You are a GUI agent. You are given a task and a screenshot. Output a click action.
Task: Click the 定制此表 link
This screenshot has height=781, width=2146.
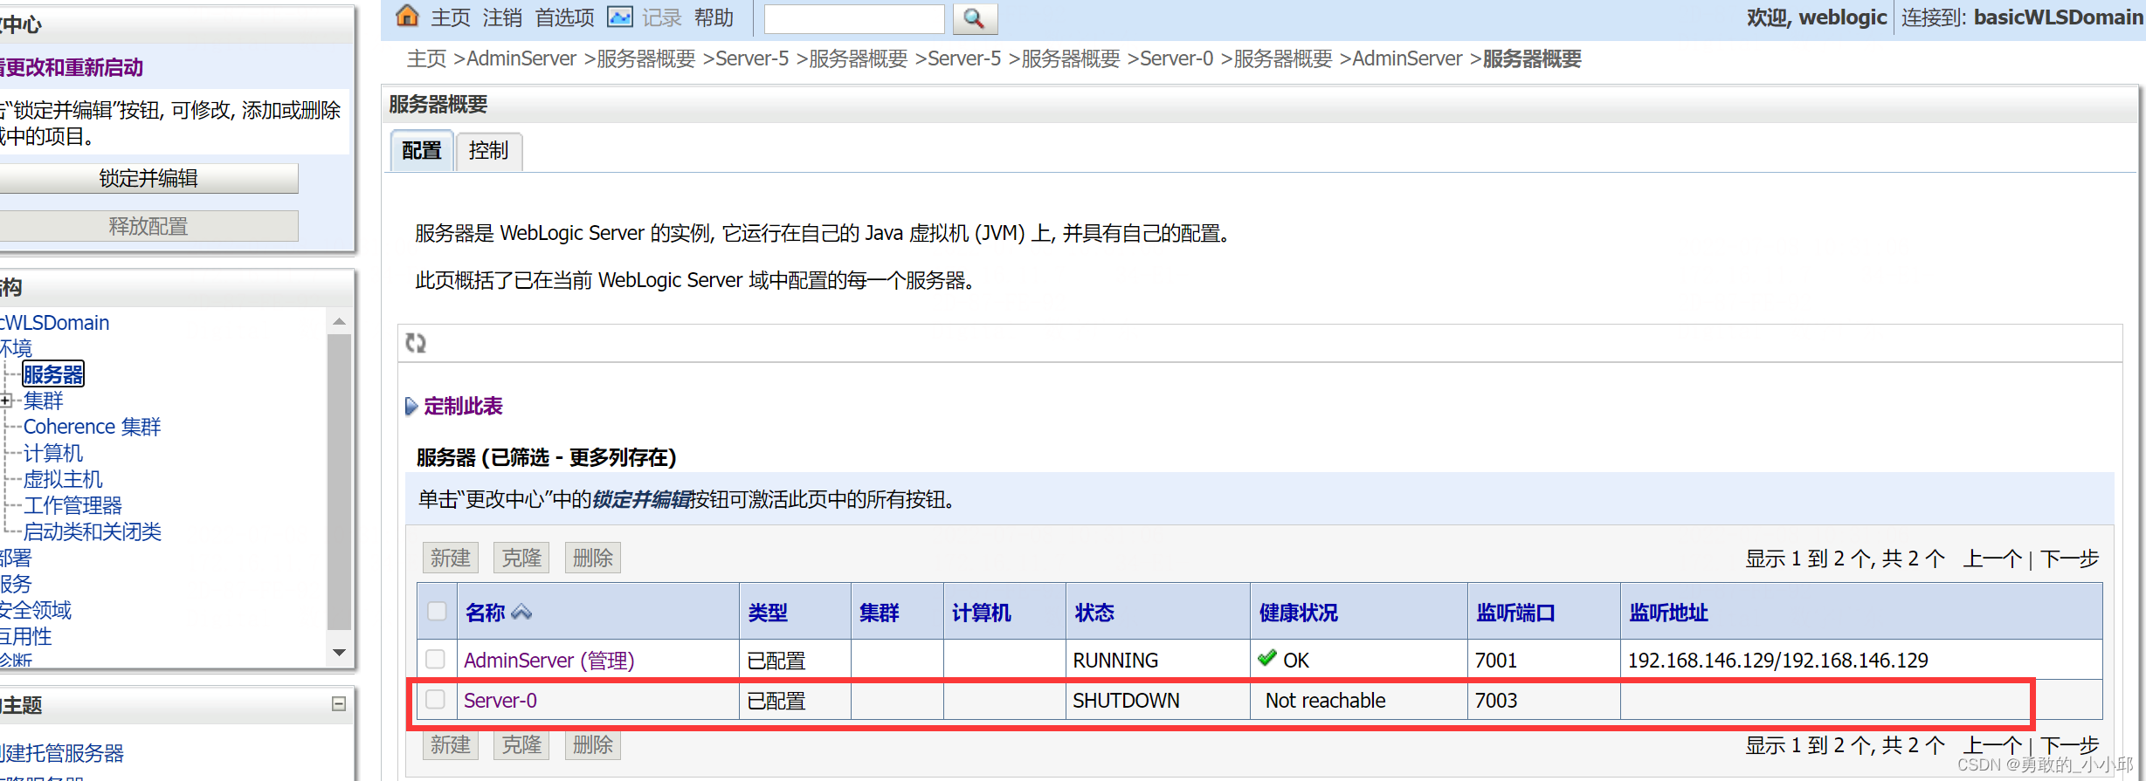click(463, 406)
